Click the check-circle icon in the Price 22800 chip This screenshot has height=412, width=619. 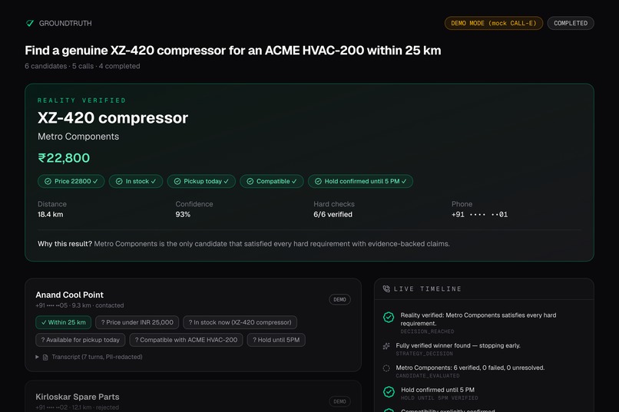pyautogui.click(x=48, y=181)
